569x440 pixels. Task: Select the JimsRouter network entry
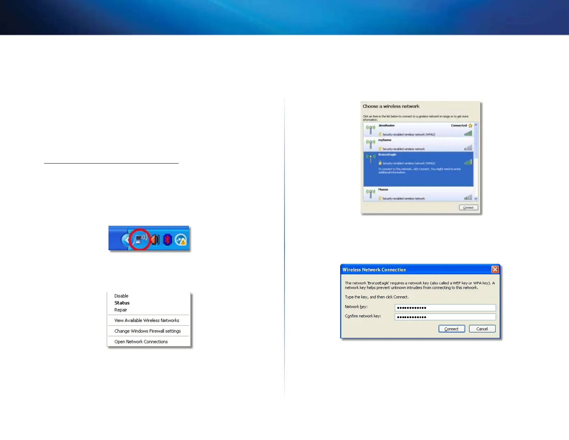(418, 130)
